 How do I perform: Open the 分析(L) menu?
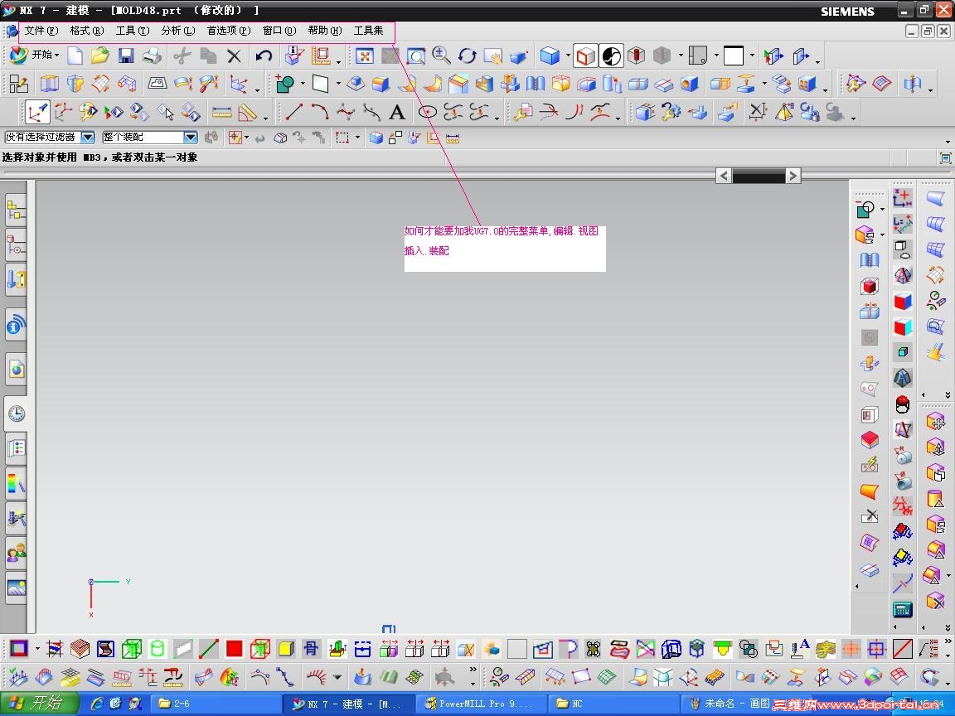click(x=178, y=31)
